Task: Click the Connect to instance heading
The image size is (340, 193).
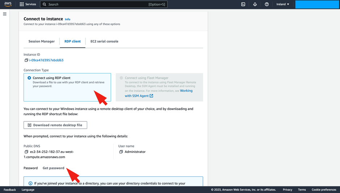Action: tap(43, 19)
